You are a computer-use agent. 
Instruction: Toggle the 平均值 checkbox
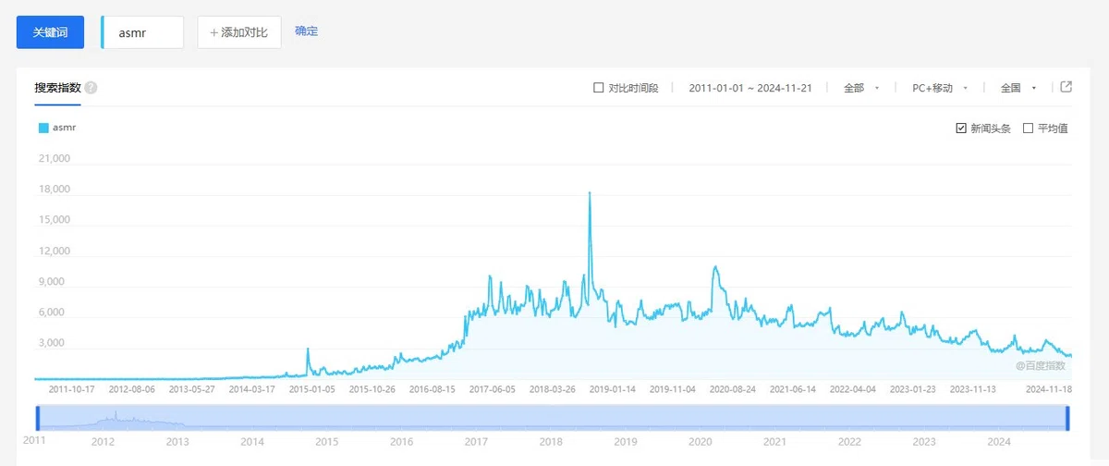tap(1028, 128)
